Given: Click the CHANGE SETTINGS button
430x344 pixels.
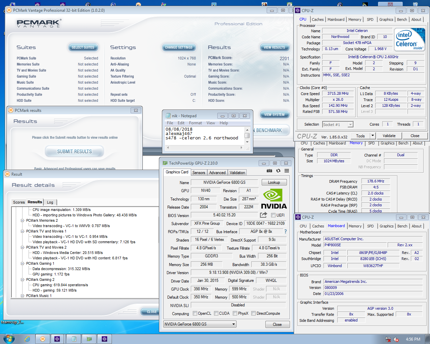Looking at the screenshot, I should pyautogui.click(x=179, y=47).
